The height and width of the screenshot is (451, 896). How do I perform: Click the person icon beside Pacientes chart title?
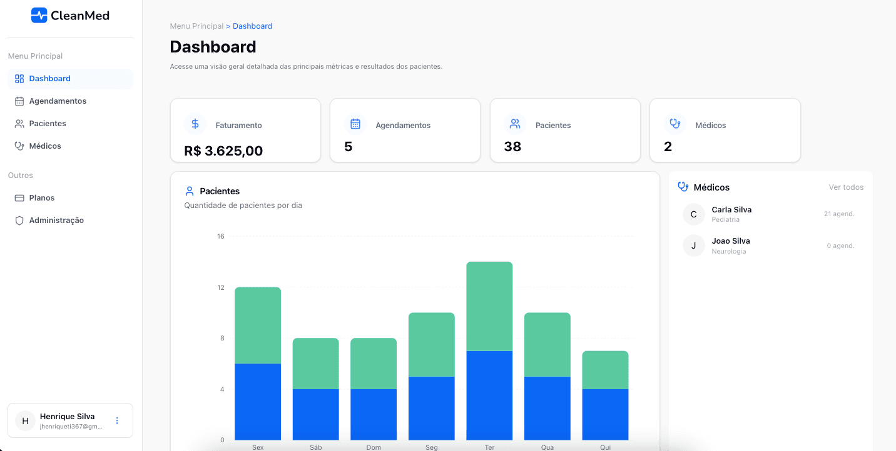190,191
